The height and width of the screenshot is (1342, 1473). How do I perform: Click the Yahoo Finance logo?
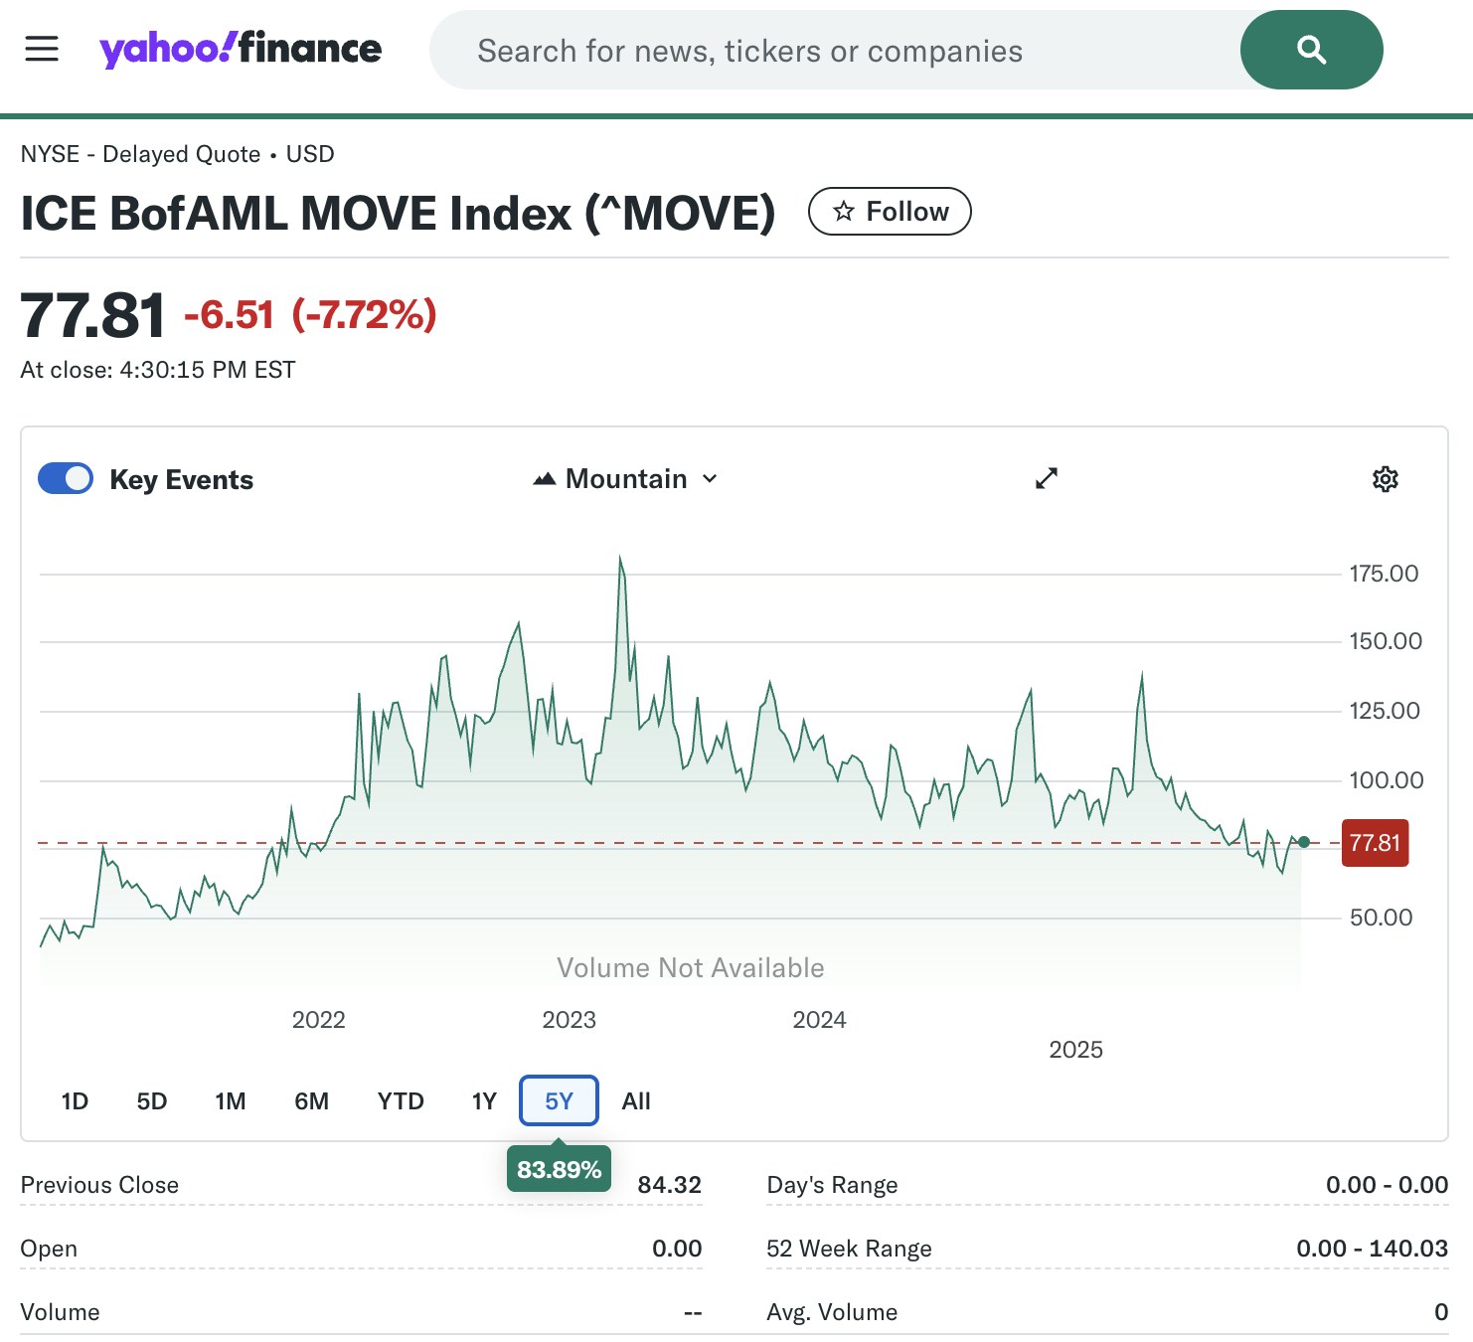(x=241, y=49)
